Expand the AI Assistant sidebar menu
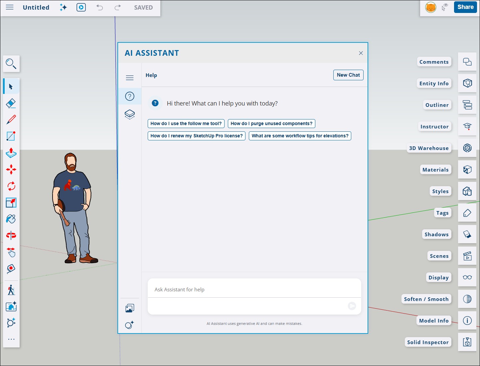 pyautogui.click(x=130, y=78)
